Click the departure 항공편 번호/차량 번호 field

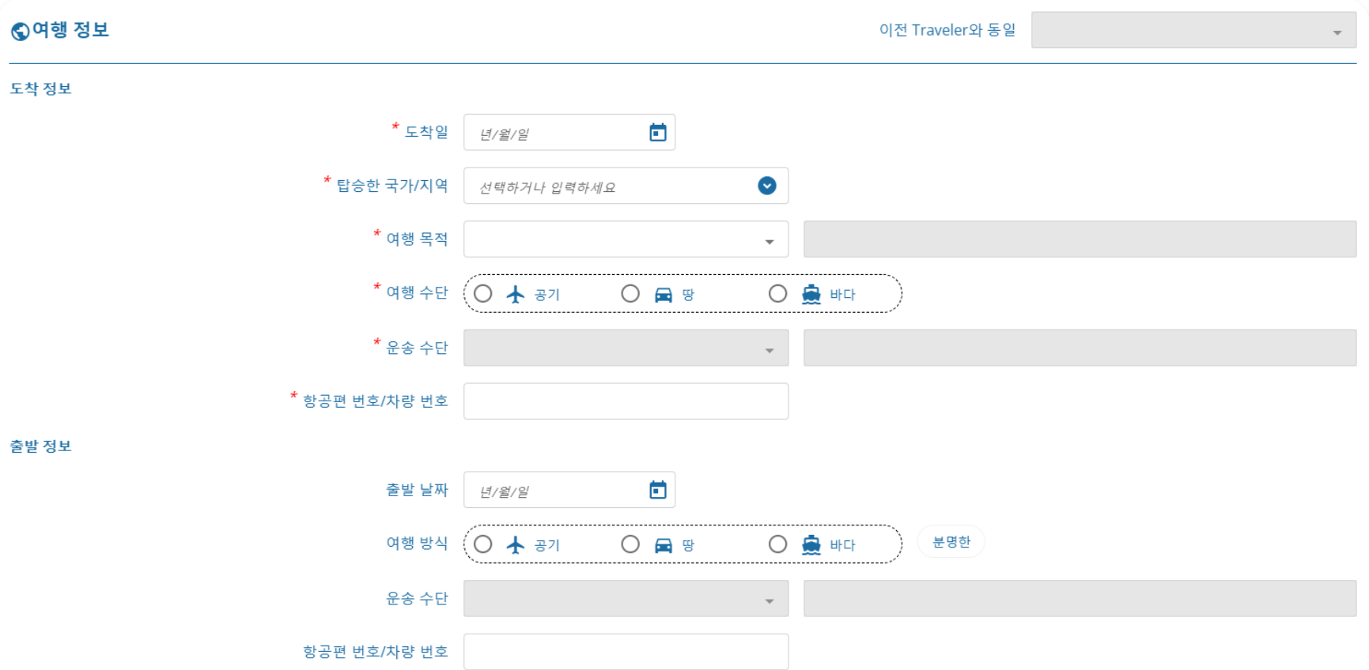[x=626, y=652]
